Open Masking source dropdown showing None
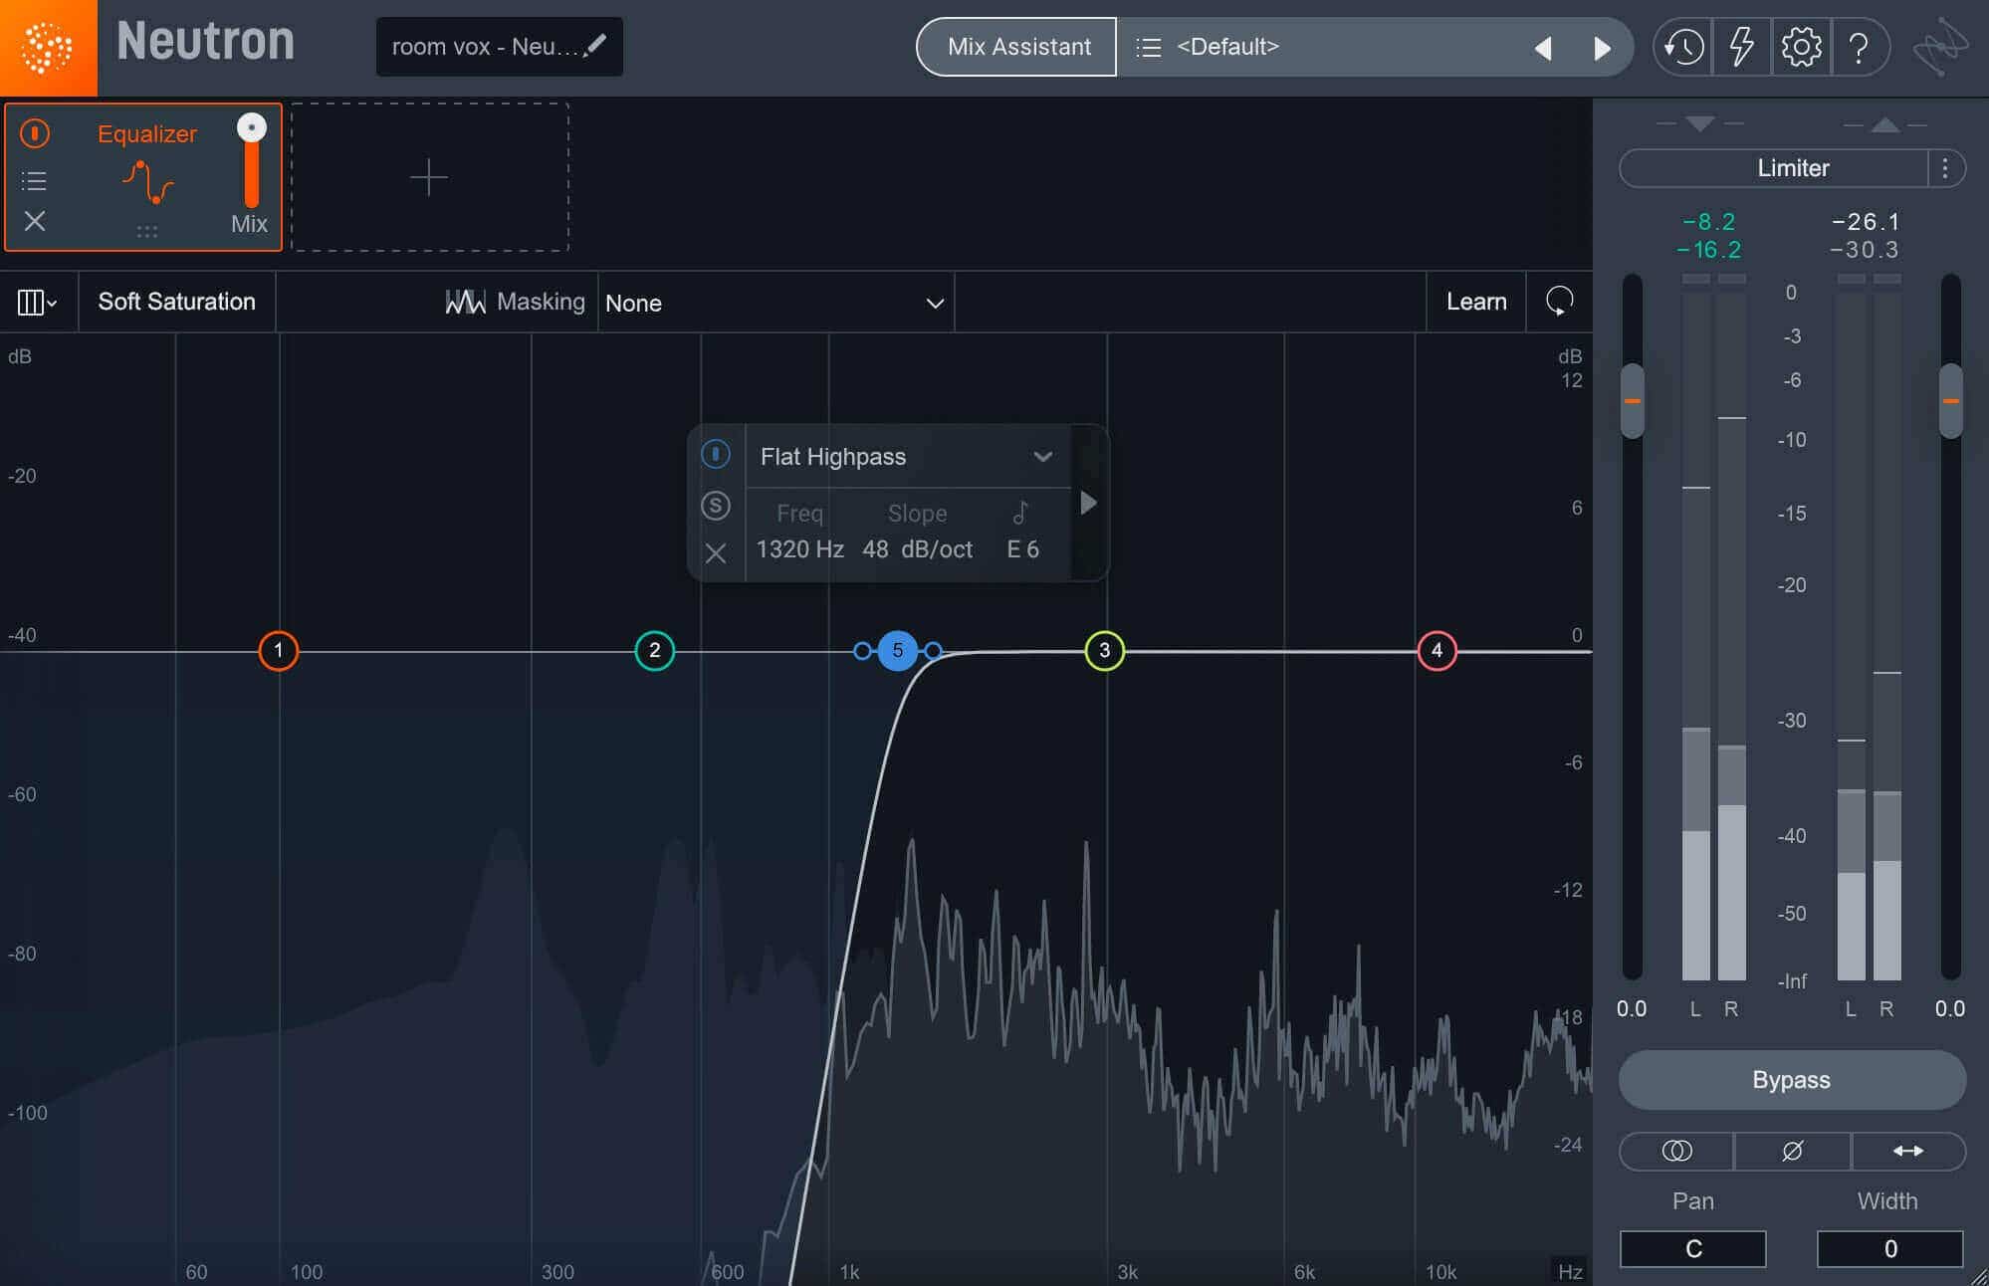The image size is (1989, 1286). click(775, 303)
